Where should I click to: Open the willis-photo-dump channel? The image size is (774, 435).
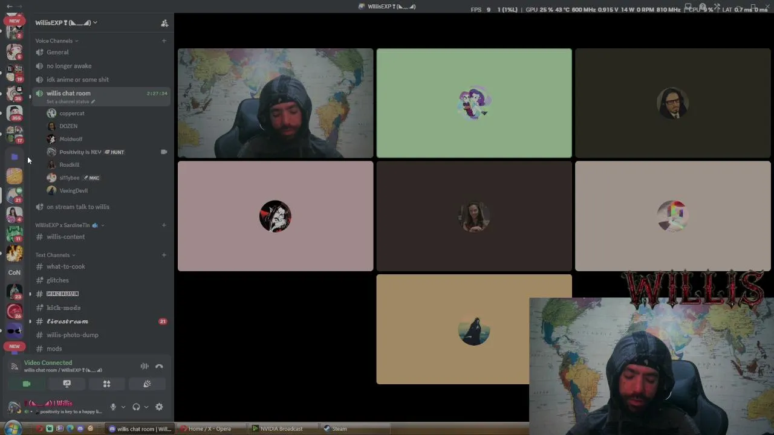click(102, 335)
